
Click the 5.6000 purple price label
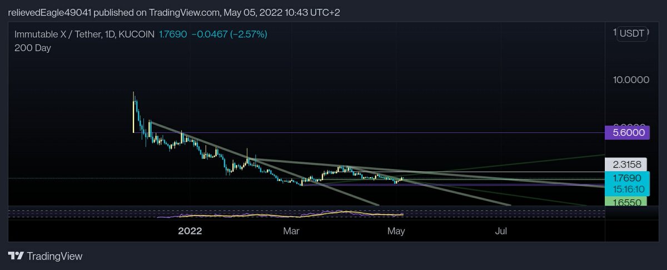pos(627,133)
